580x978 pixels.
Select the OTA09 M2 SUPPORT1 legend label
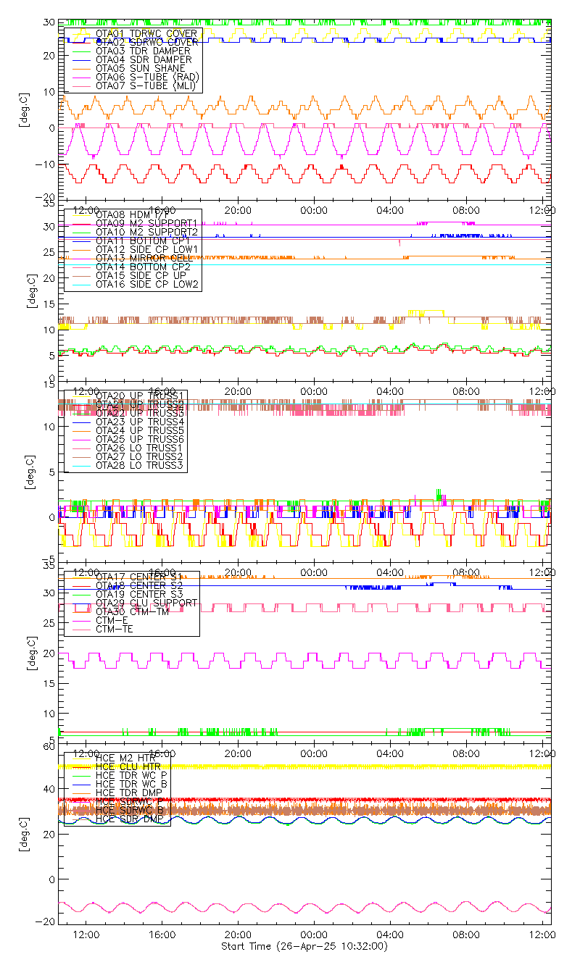coord(146,223)
